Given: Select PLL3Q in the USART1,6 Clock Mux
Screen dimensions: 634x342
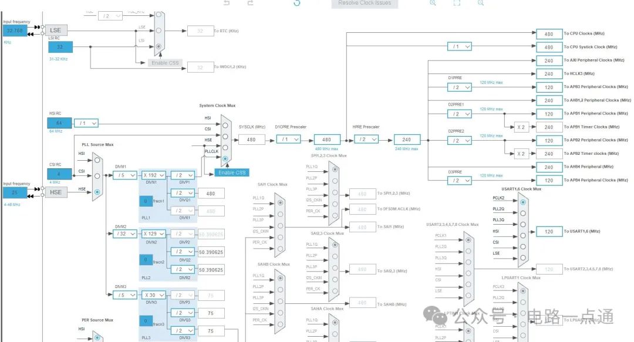Looking at the screenshot, I should point(523,224).
